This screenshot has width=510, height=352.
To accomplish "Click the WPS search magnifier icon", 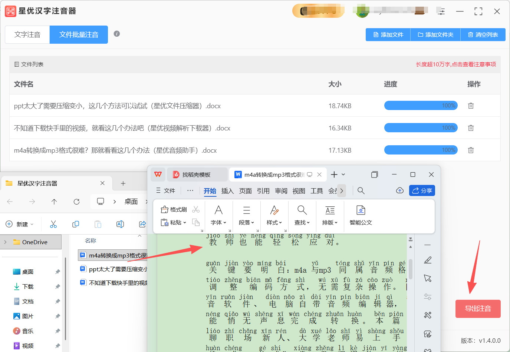I will pos(361,190).
